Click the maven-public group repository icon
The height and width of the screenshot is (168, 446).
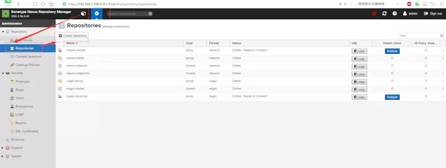coord(60,58)
